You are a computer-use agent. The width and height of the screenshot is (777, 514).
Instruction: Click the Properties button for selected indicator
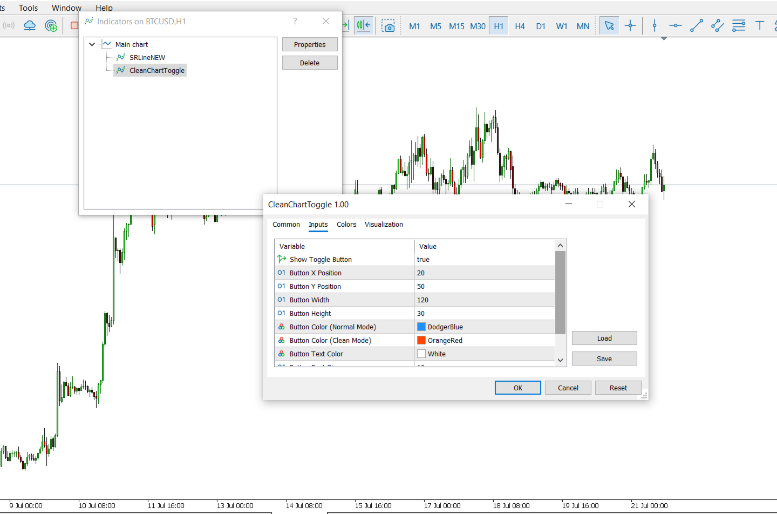point(310,44)
